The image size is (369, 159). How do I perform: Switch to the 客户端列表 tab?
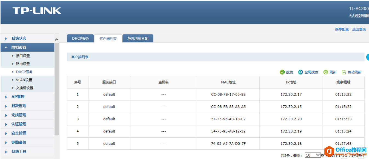tap(108, 39)
